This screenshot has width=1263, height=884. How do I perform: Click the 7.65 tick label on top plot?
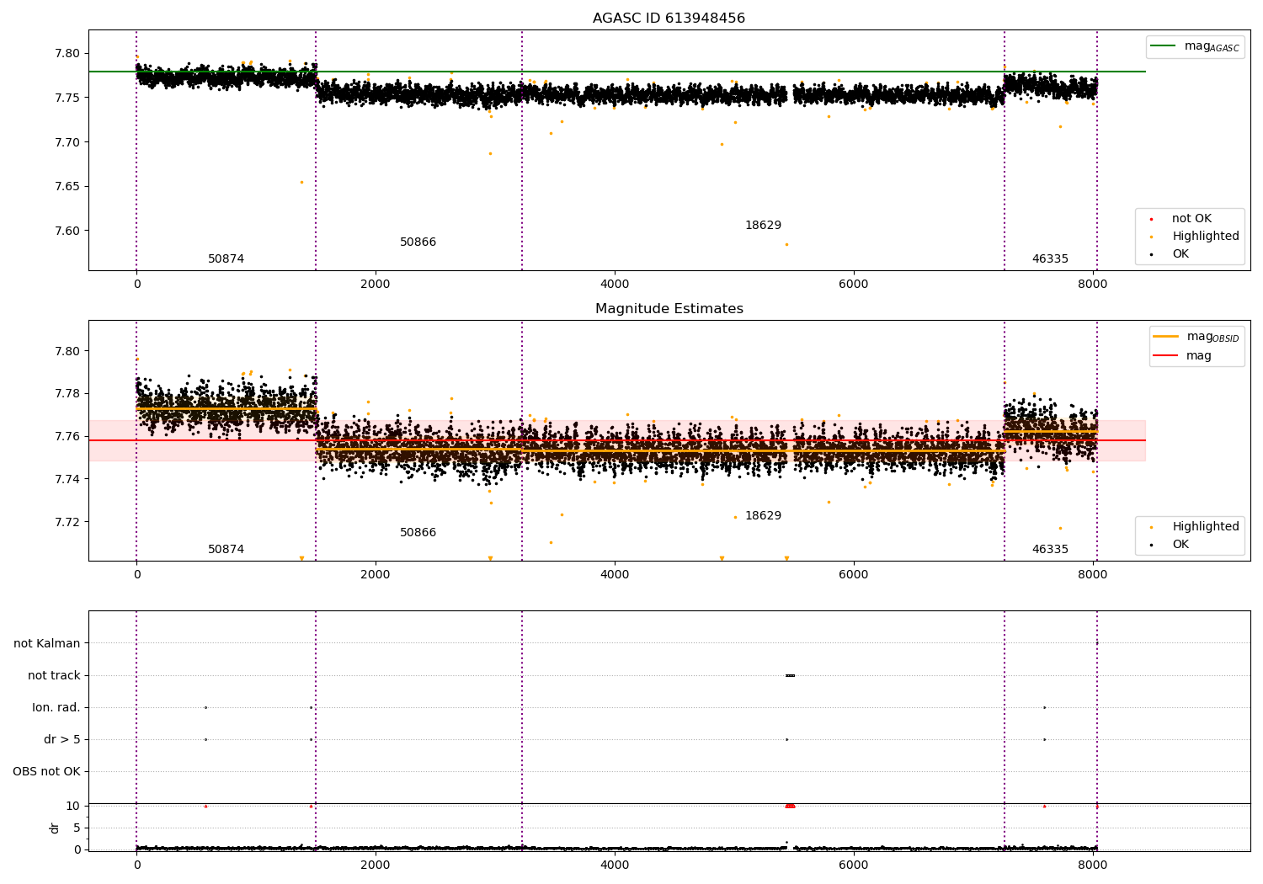pyautogui.click(x=67, y=187)
